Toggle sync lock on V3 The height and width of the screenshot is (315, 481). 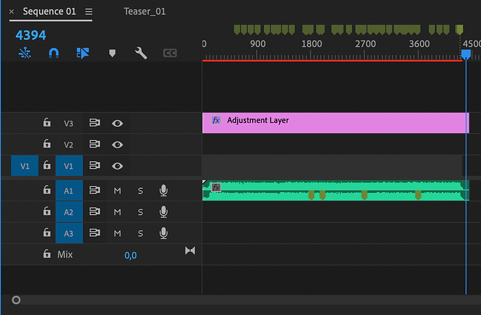(95, 123)
